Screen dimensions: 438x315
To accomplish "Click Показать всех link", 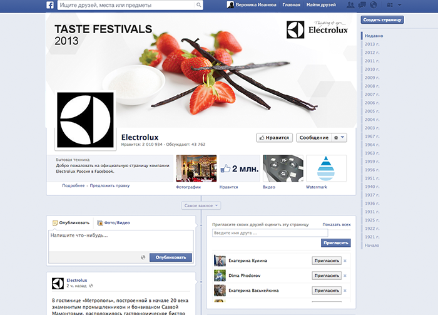I will tap(337, 224).
